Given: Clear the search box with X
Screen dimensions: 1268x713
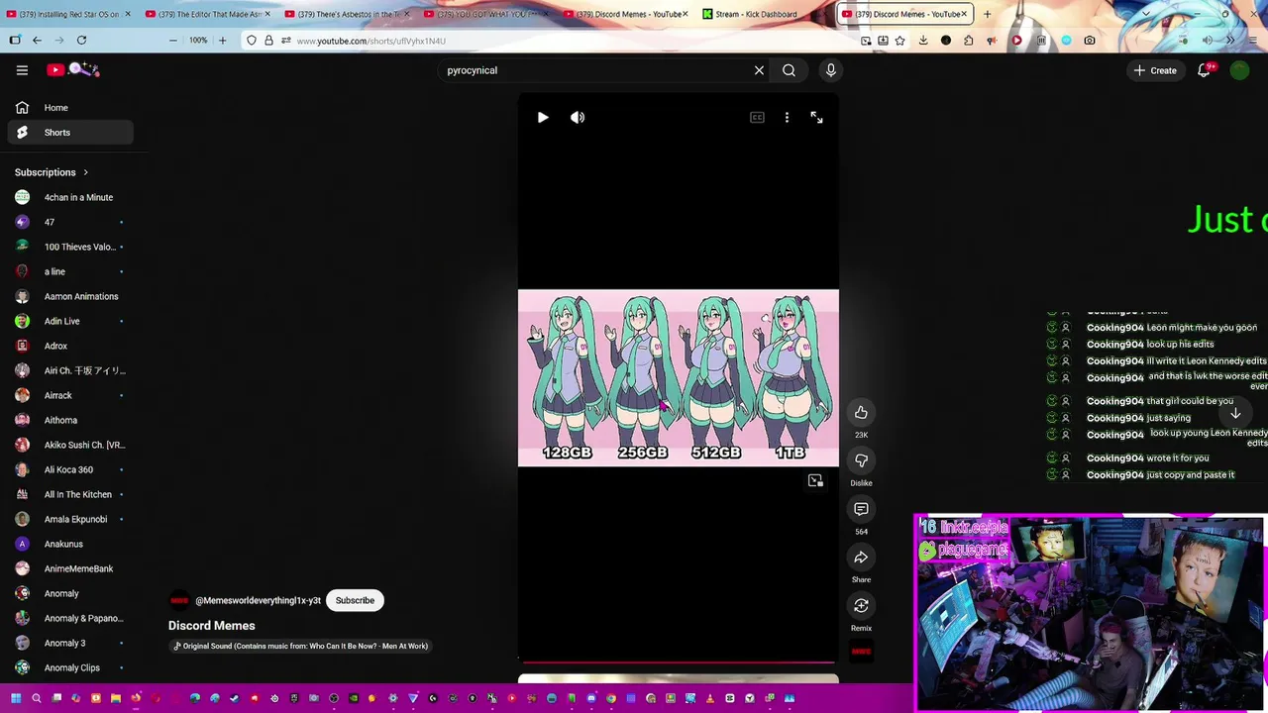Looking at the screenshot, I should [759, 70].
